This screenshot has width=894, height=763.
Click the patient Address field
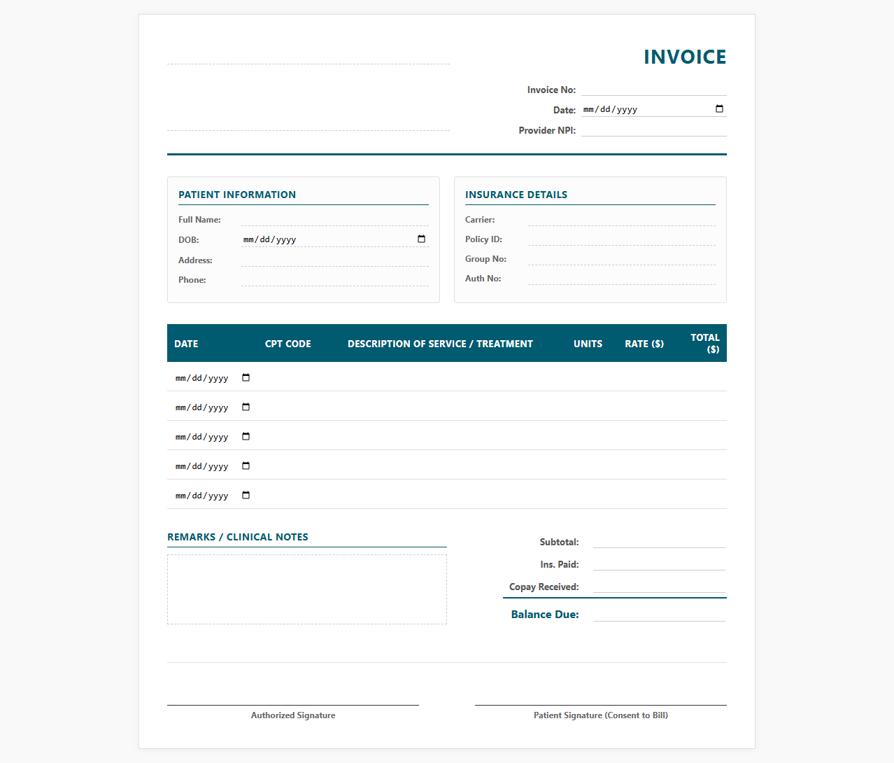click(x=335, y=260)
